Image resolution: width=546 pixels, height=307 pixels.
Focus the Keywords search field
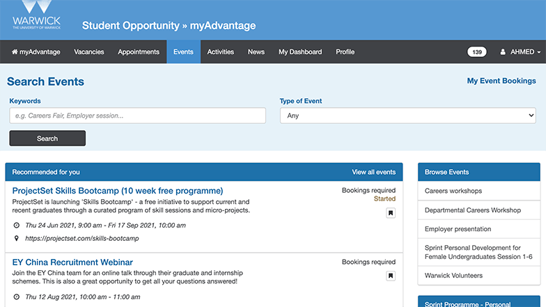137,116
